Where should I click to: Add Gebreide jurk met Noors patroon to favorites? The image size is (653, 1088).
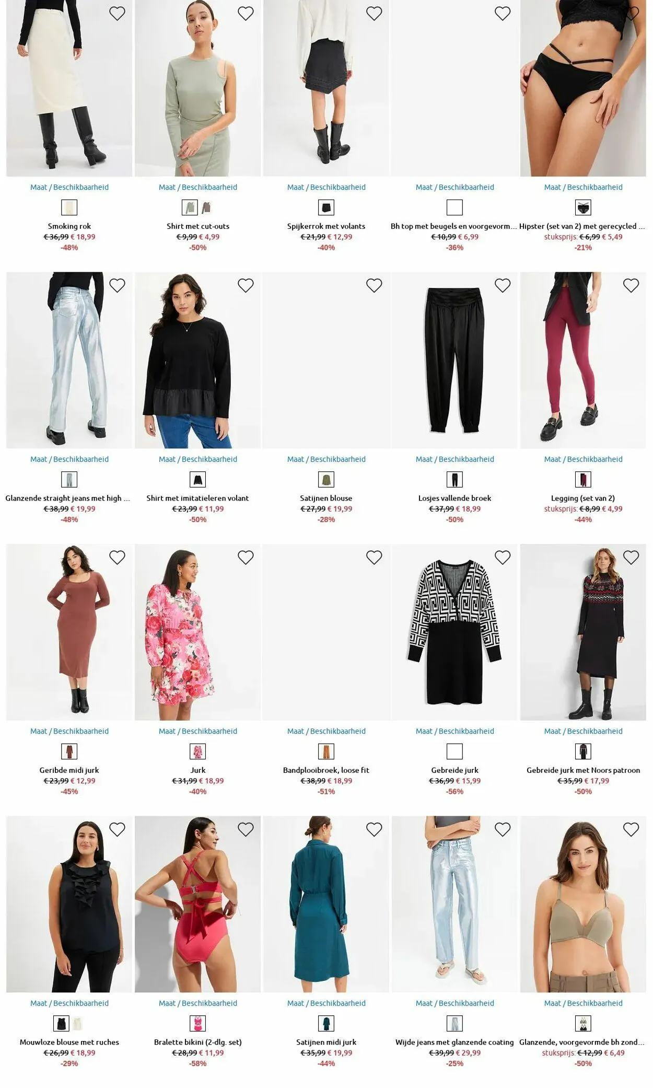[631, 558]
